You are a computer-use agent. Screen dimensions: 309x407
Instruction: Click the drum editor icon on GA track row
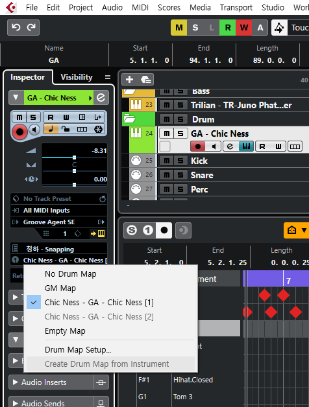[246, 146]
